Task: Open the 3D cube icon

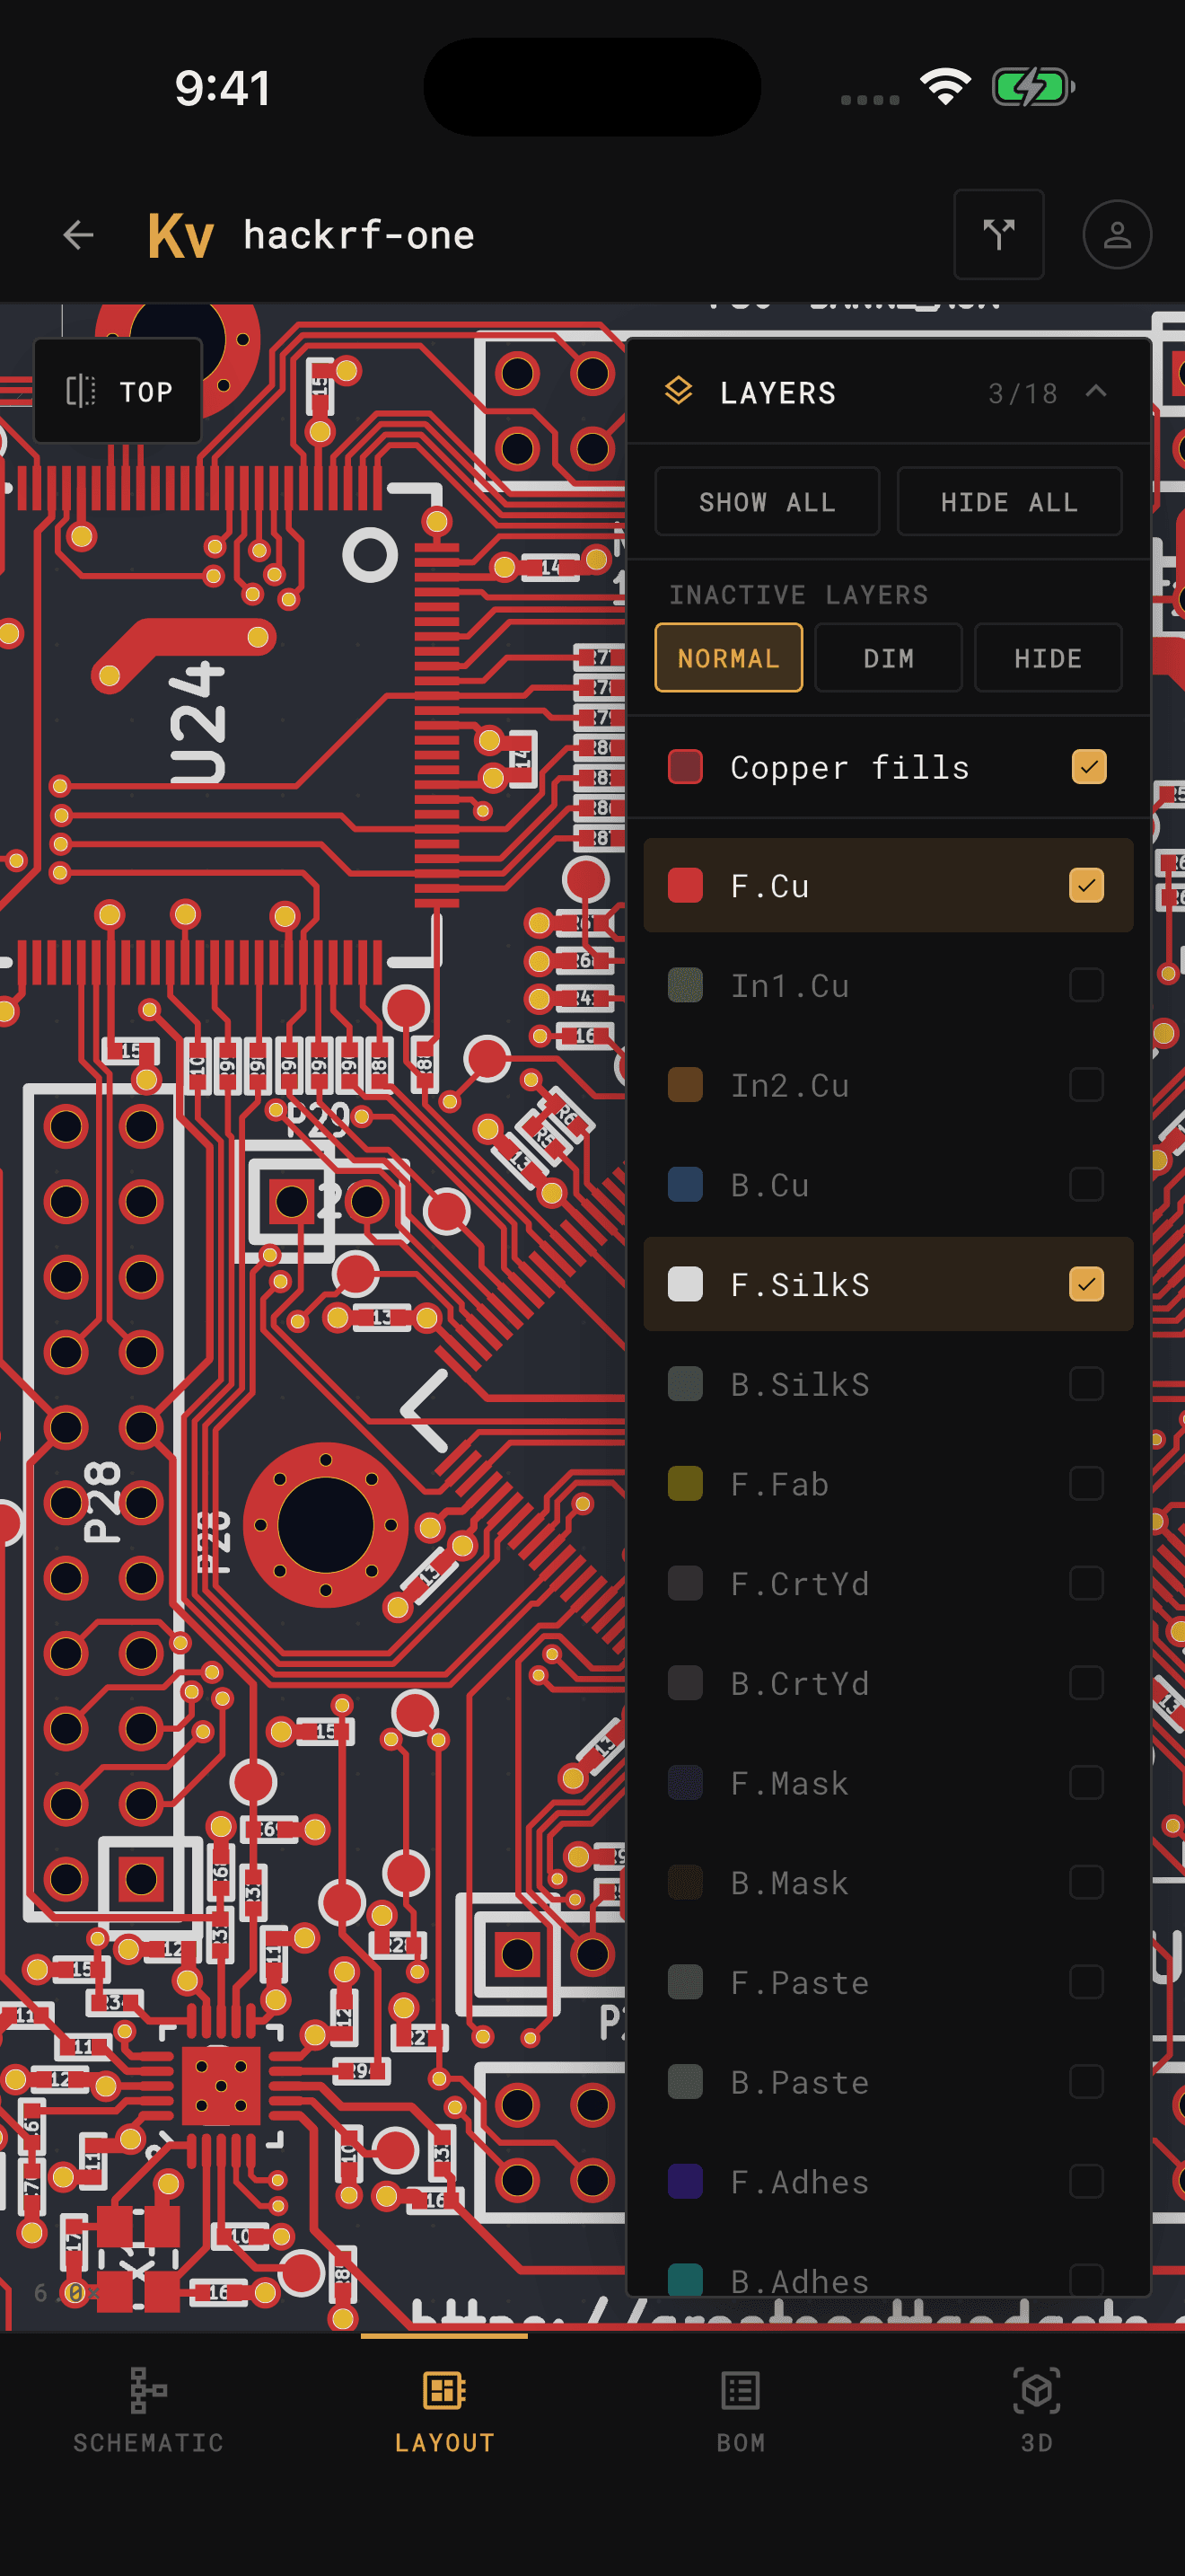Action: [x=1036, y=2391]
